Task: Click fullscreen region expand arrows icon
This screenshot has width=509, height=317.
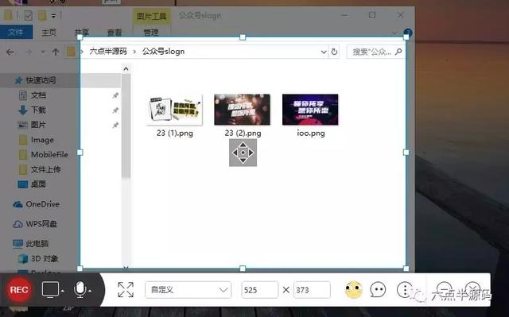Action: [126, 289]
